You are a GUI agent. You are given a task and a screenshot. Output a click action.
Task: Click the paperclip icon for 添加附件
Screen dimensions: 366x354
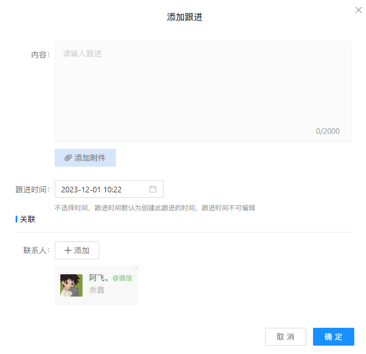pyautogui.click(x=68, y=158)
